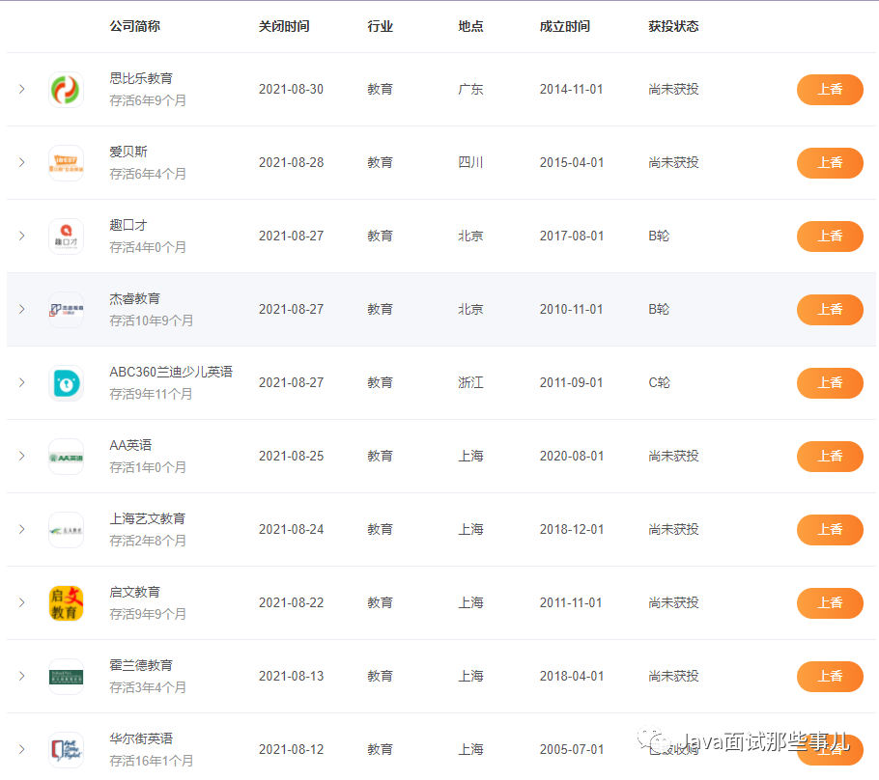Open the 霍兰德教育 company name
Viewport: 879px width, 780px height.
[x=141, y=666]
